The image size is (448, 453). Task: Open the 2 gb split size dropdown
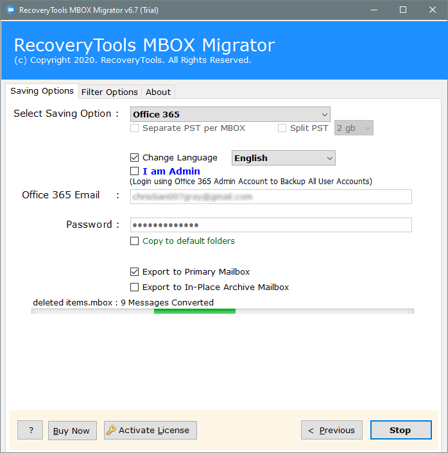(x=354, y=128)
